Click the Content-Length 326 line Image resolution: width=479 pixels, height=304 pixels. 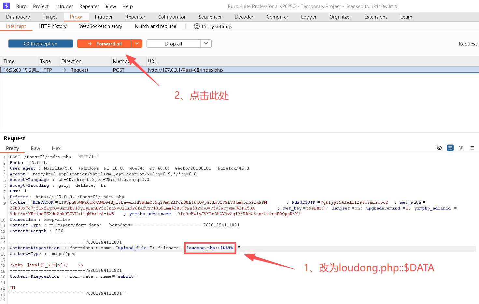pos(36,231)
